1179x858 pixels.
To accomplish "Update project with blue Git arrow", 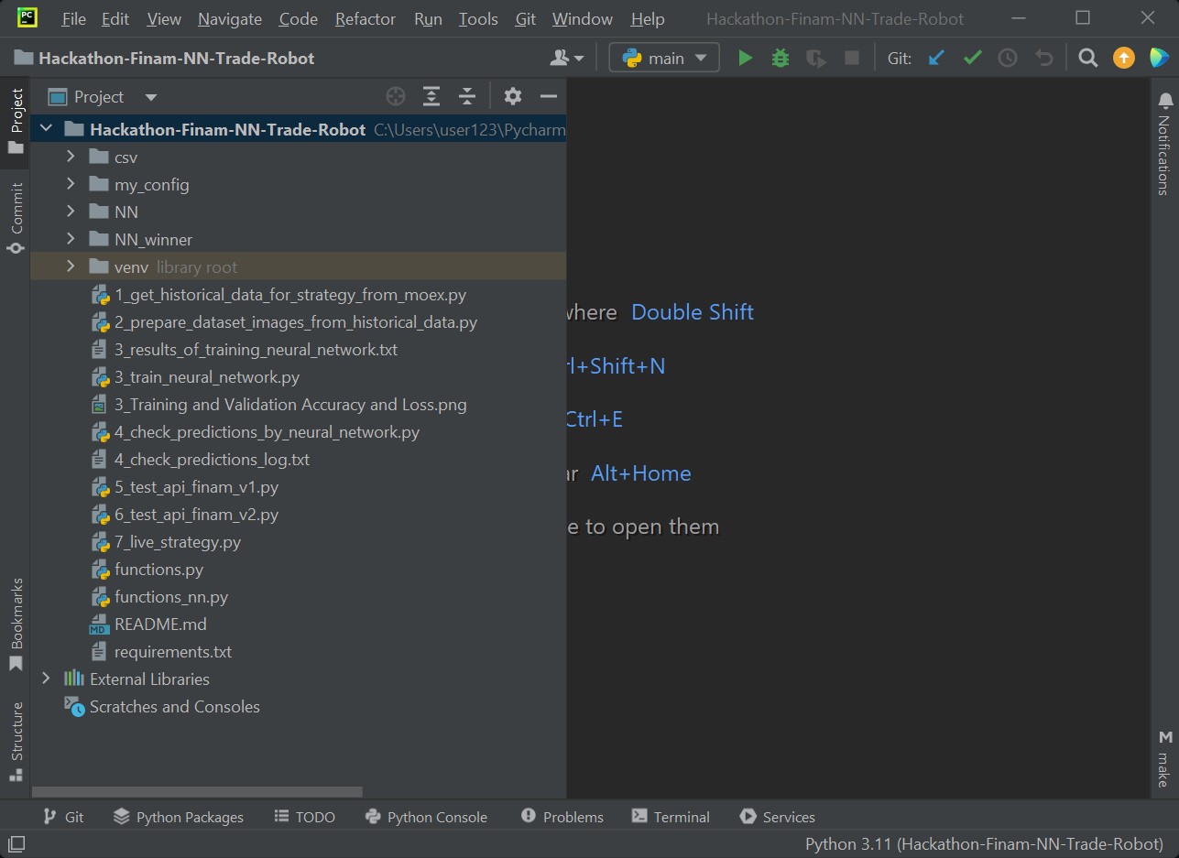I will click(x=936, y=58).
